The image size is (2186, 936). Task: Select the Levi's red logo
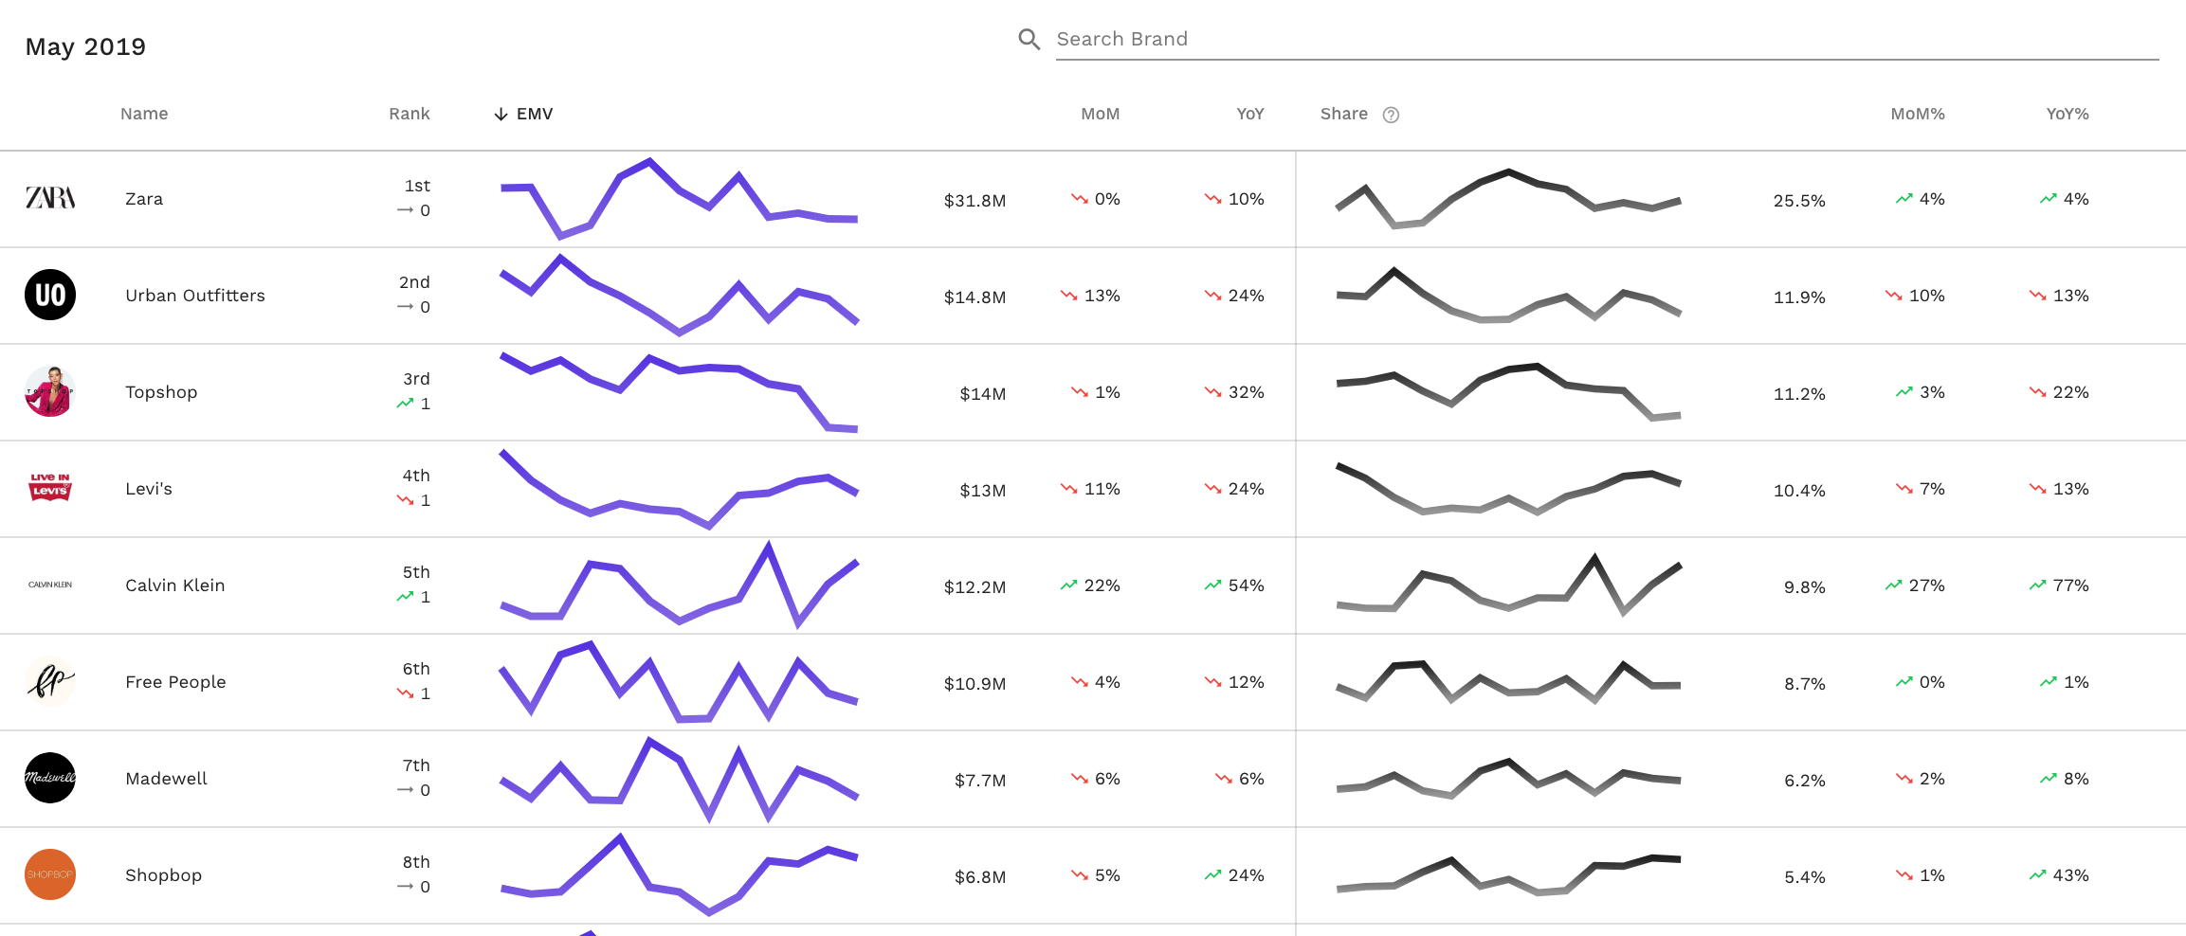(50, 488)
